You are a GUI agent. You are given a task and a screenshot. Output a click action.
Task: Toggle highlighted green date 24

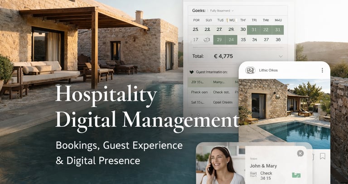coord(231,40)
